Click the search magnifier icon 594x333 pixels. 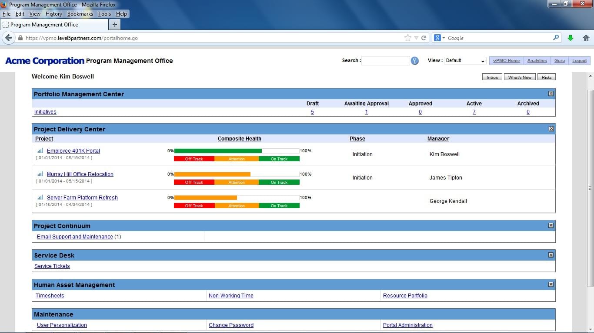click(x=414, y=61)
